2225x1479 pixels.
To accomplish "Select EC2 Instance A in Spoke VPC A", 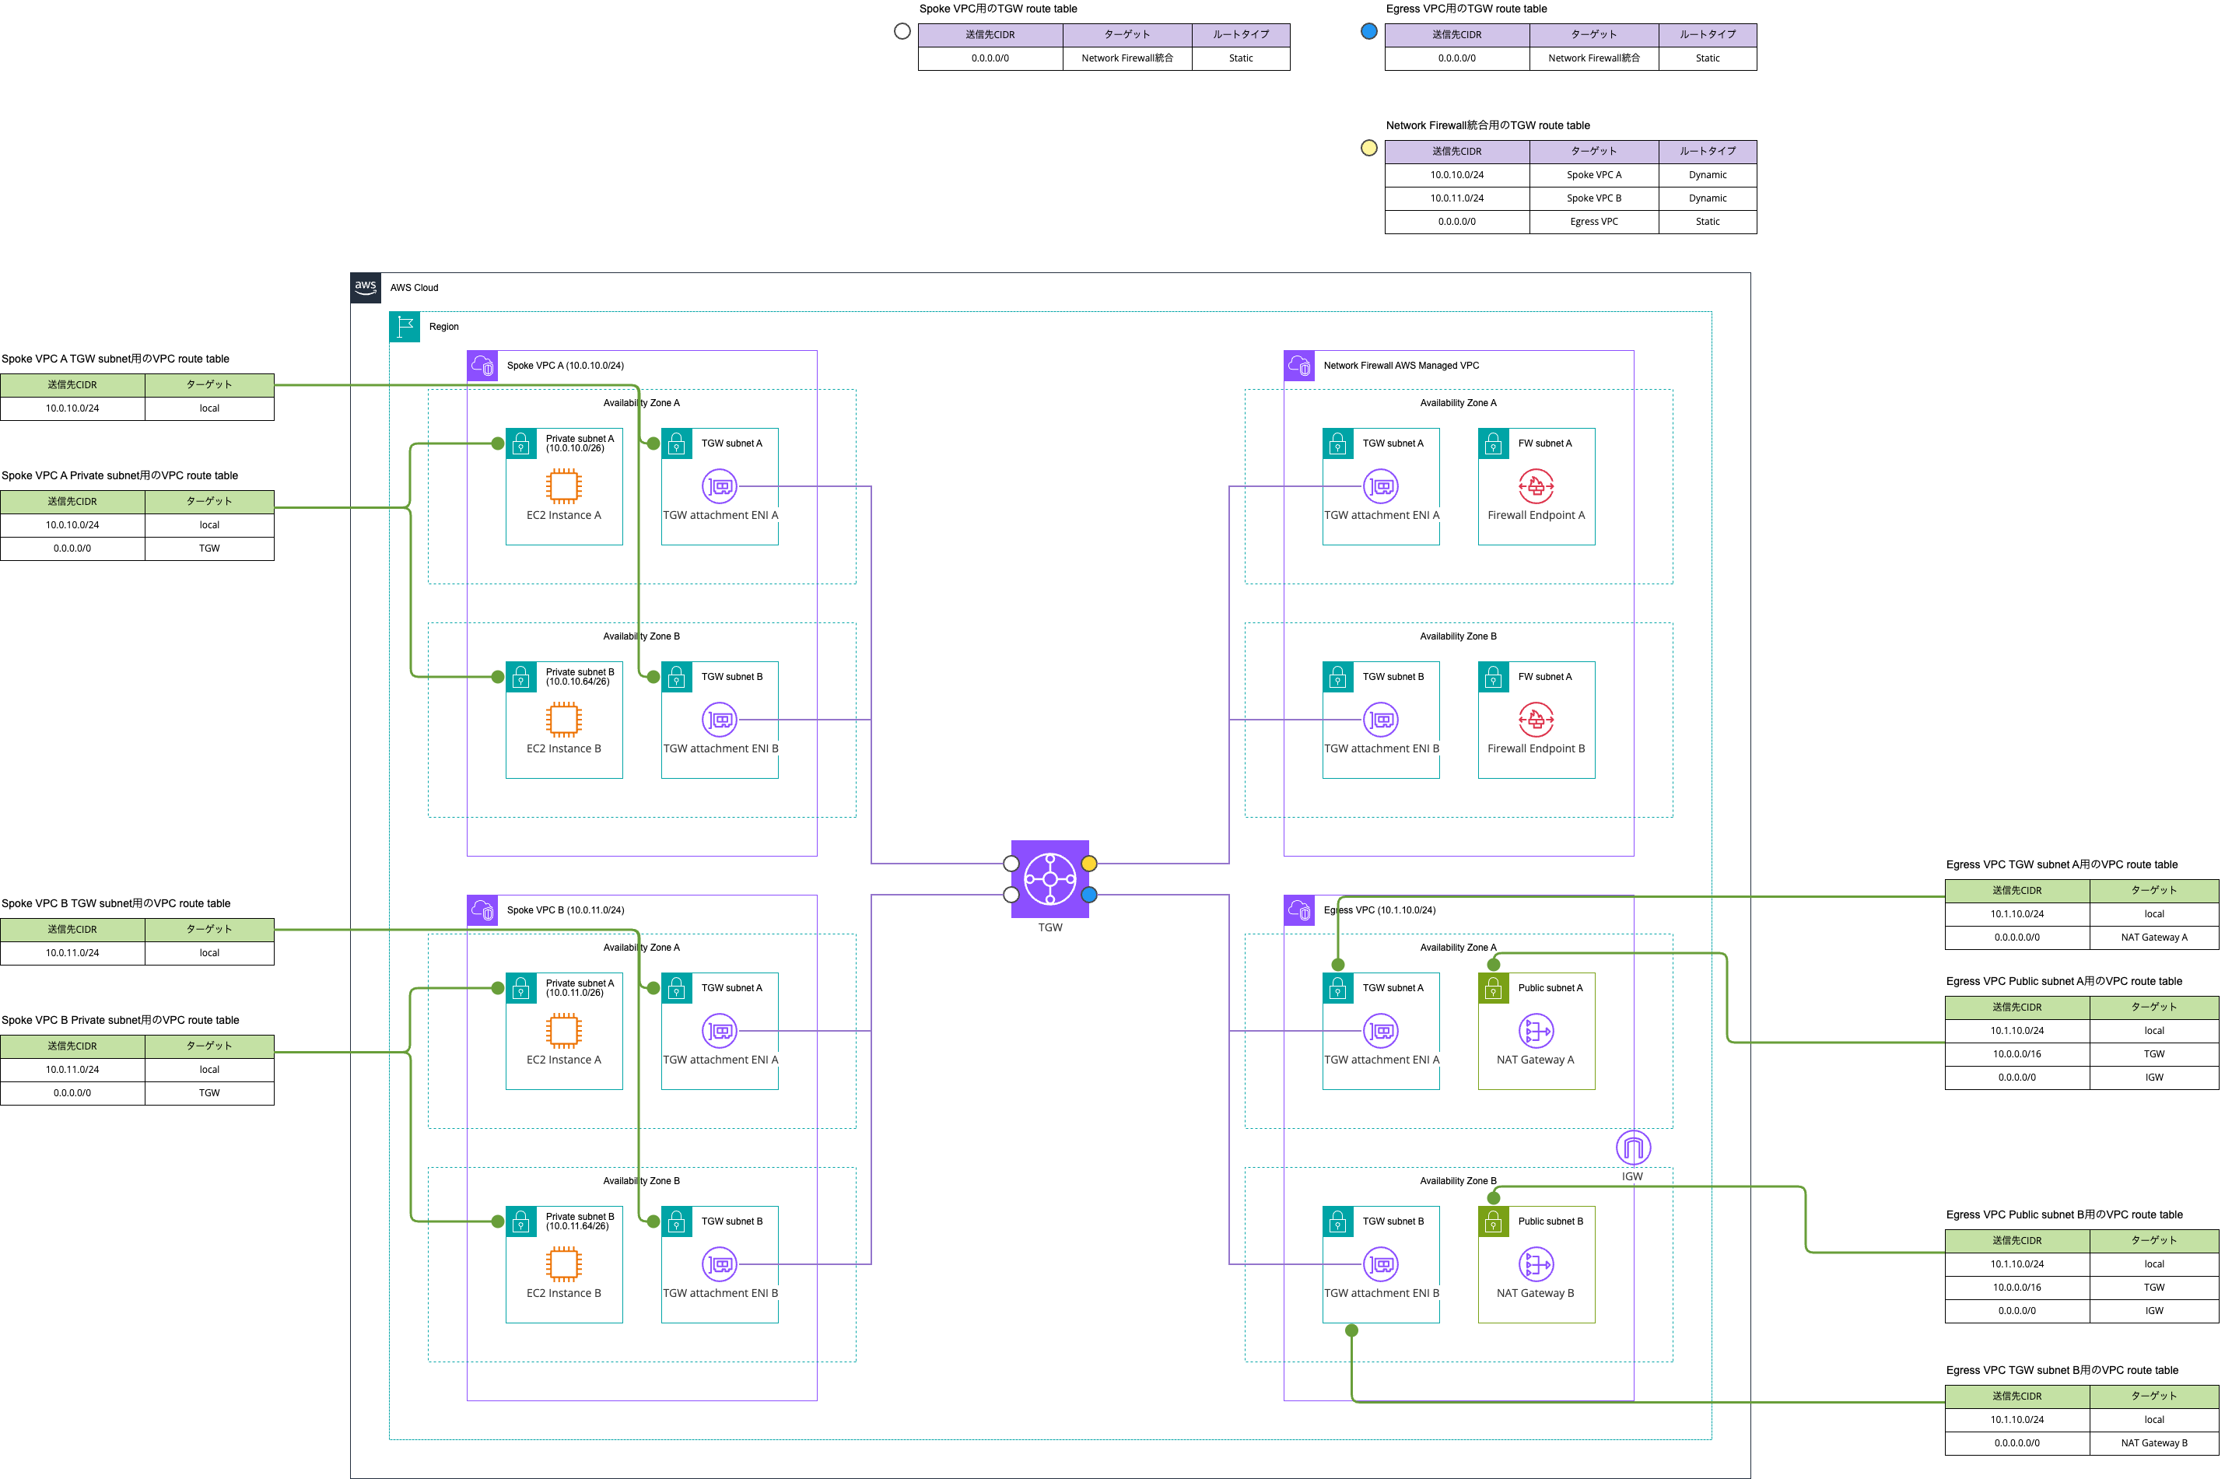I will pos(564,487).
